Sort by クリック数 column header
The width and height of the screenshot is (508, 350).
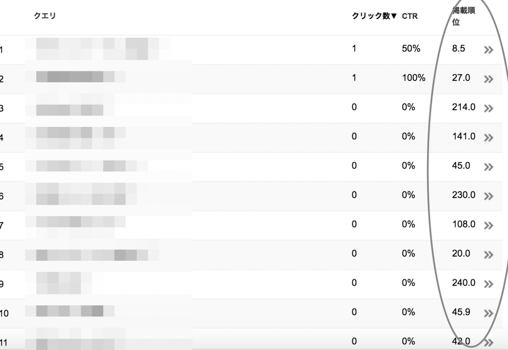[x=374, y=16]
